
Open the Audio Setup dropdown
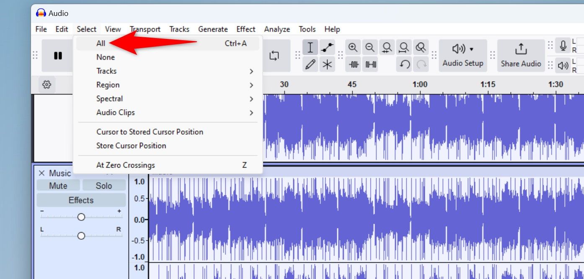tap(463, 55)
